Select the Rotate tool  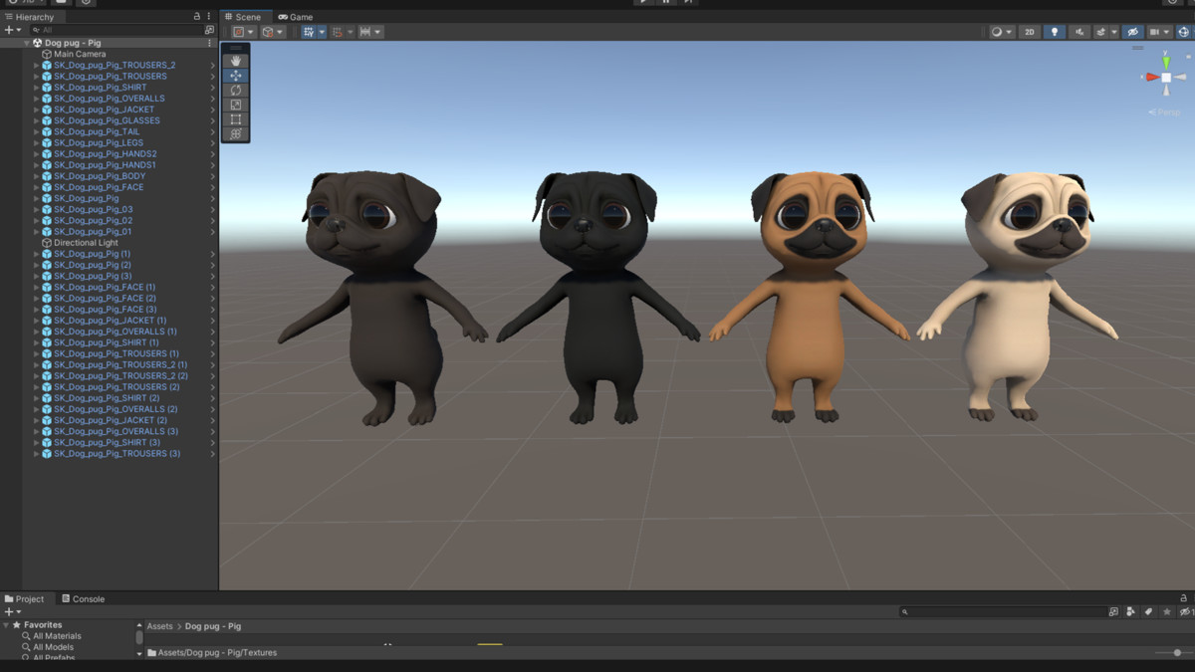coord(236,90)
